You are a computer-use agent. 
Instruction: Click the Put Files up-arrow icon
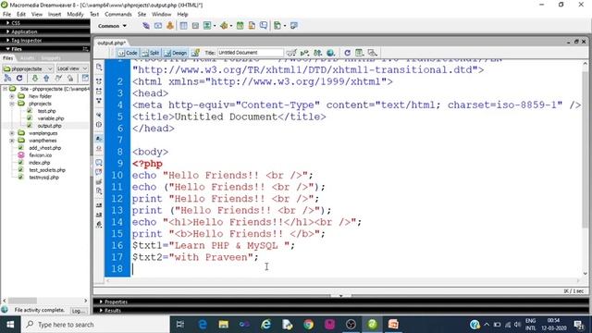[46, 78]
